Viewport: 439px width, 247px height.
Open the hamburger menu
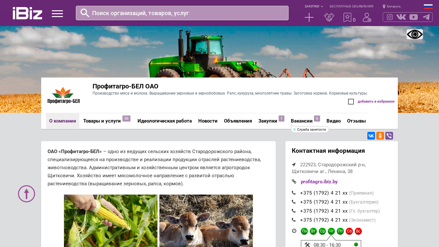click(x=57, y=14)
